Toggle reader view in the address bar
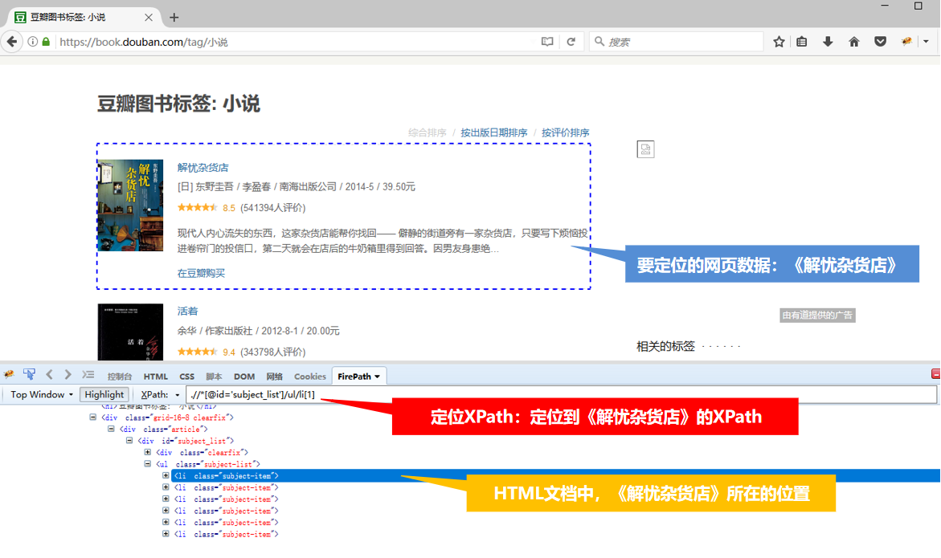The image size is (941, 558). click(547, 42)
